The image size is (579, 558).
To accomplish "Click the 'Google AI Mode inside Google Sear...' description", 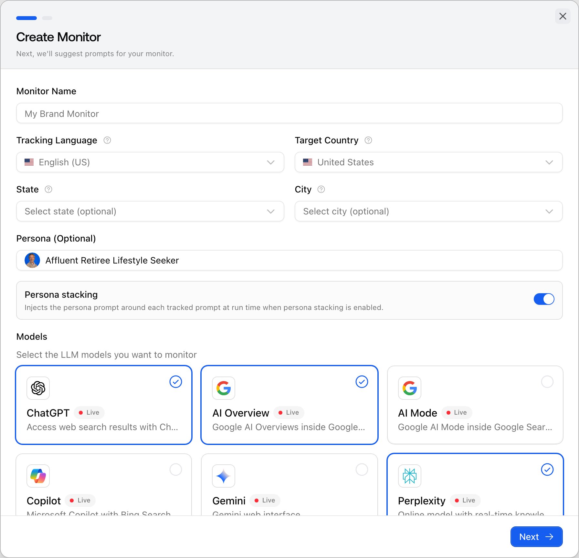I will coord(475,427).
